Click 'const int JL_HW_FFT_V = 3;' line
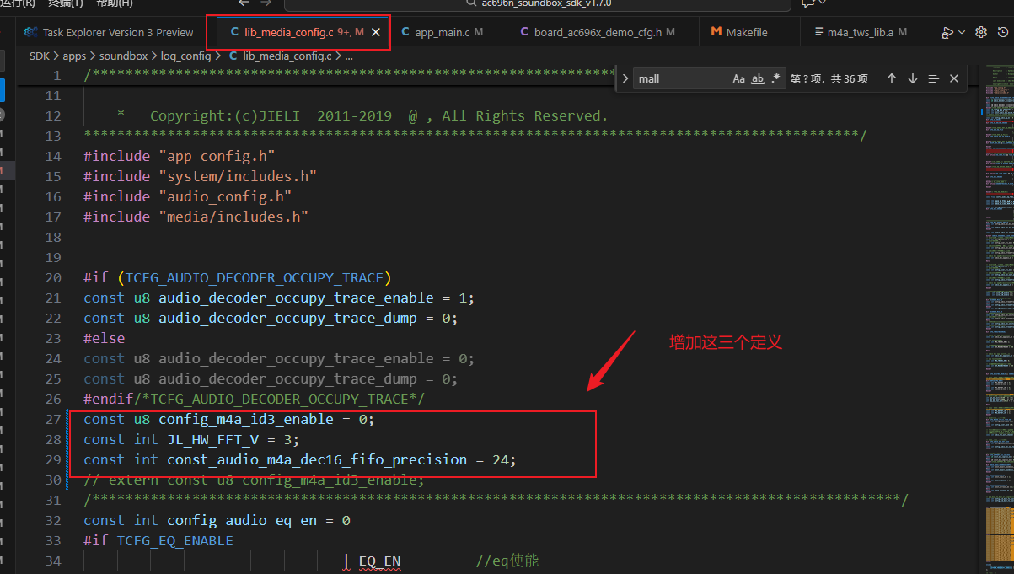The height and width of the screenshot is (574, 1014). (191, 439)
